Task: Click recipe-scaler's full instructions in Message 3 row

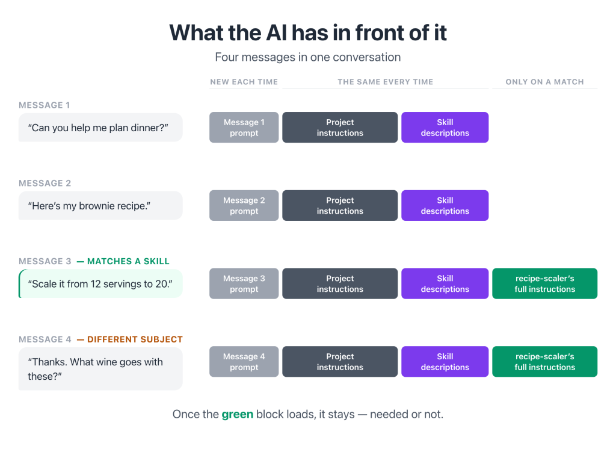Action: 544,283
